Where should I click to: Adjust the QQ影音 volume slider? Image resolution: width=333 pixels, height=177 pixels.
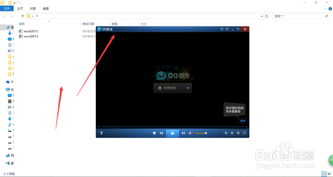[201, 133]
